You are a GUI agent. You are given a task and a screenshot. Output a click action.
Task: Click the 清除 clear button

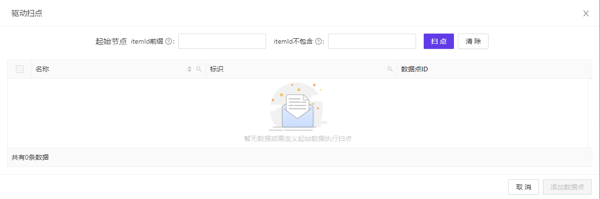pyautogui.click(x=473, y=41)
